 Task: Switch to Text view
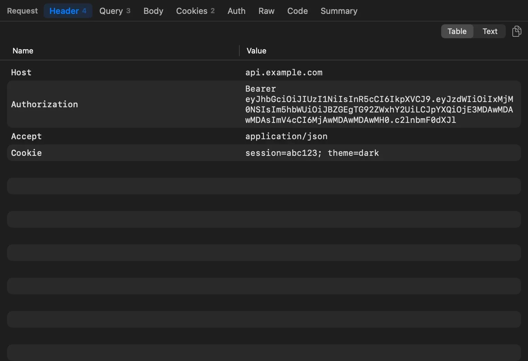point(490,31)
